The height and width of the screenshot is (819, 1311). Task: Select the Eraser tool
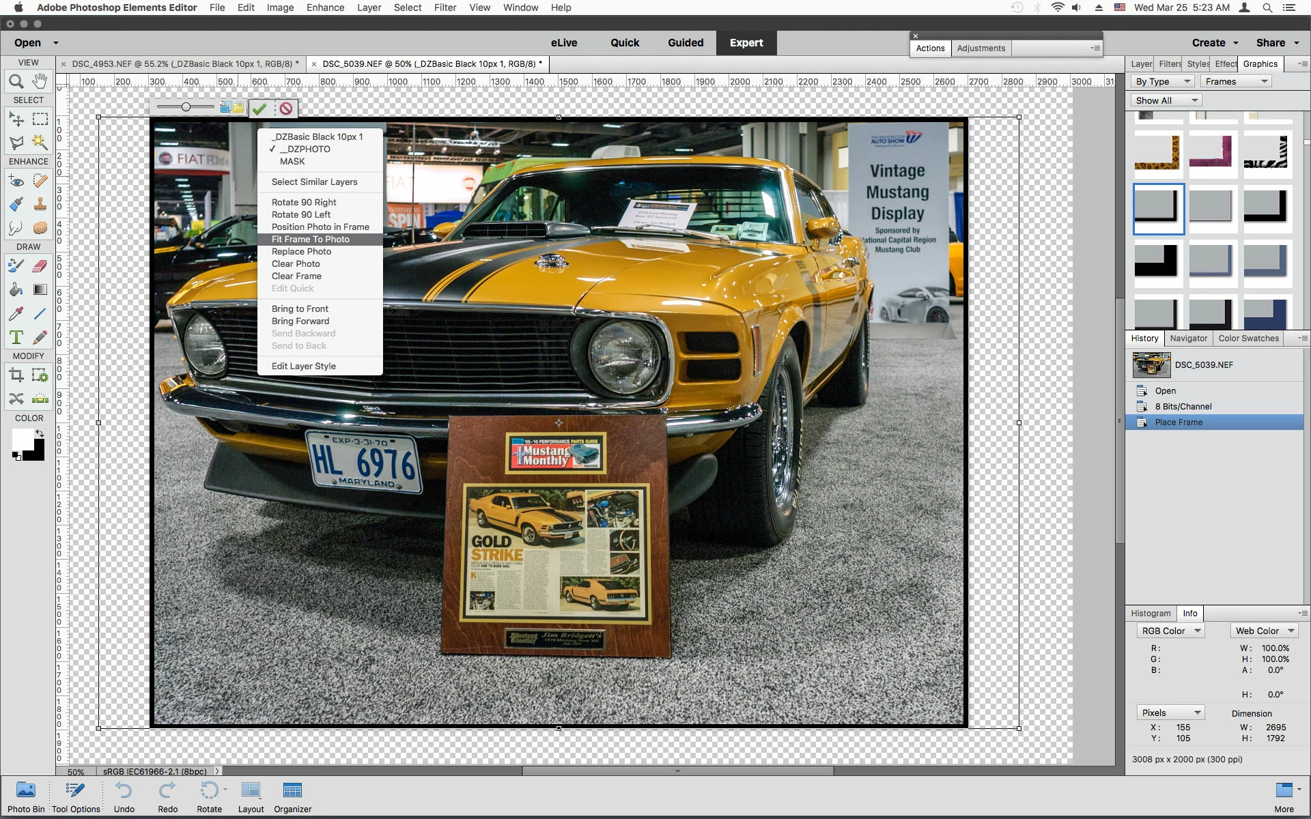coord(40,265)
